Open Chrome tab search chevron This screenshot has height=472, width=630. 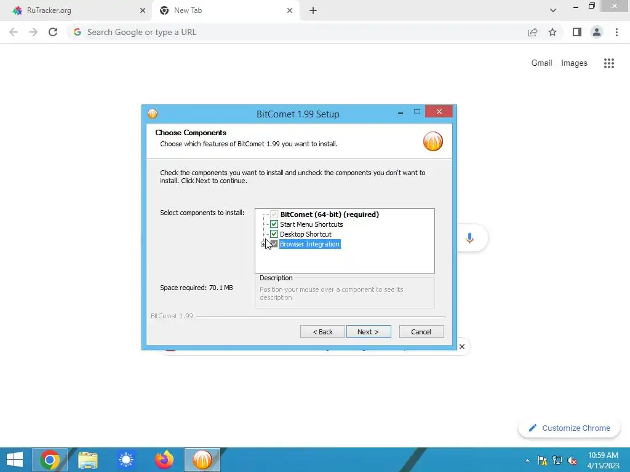coord(553,10)
